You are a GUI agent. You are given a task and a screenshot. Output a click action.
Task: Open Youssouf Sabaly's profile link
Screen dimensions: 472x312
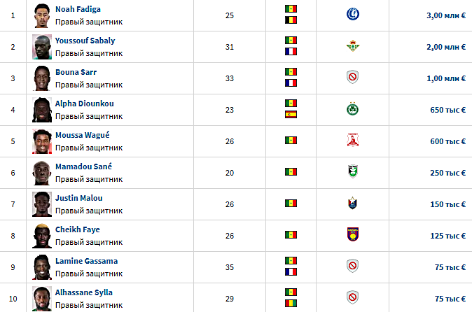(85, 41)
